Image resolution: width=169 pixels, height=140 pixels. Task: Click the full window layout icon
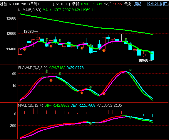166,4
